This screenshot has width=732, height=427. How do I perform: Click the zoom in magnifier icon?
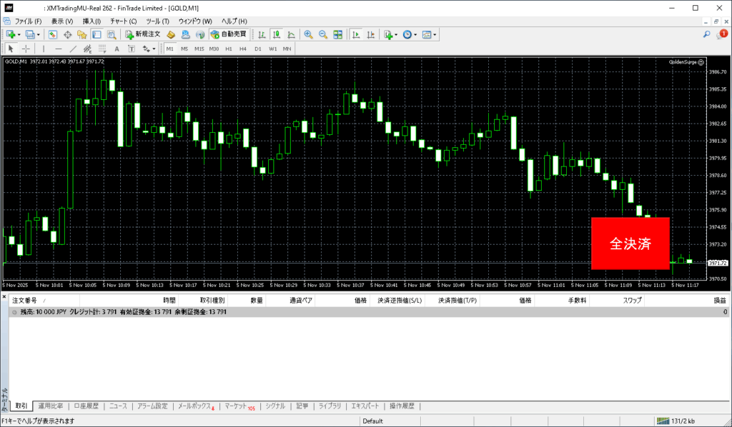(x=308, y=34)
